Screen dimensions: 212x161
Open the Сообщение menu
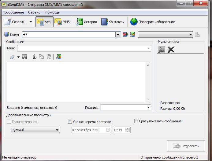coord(14,12)
